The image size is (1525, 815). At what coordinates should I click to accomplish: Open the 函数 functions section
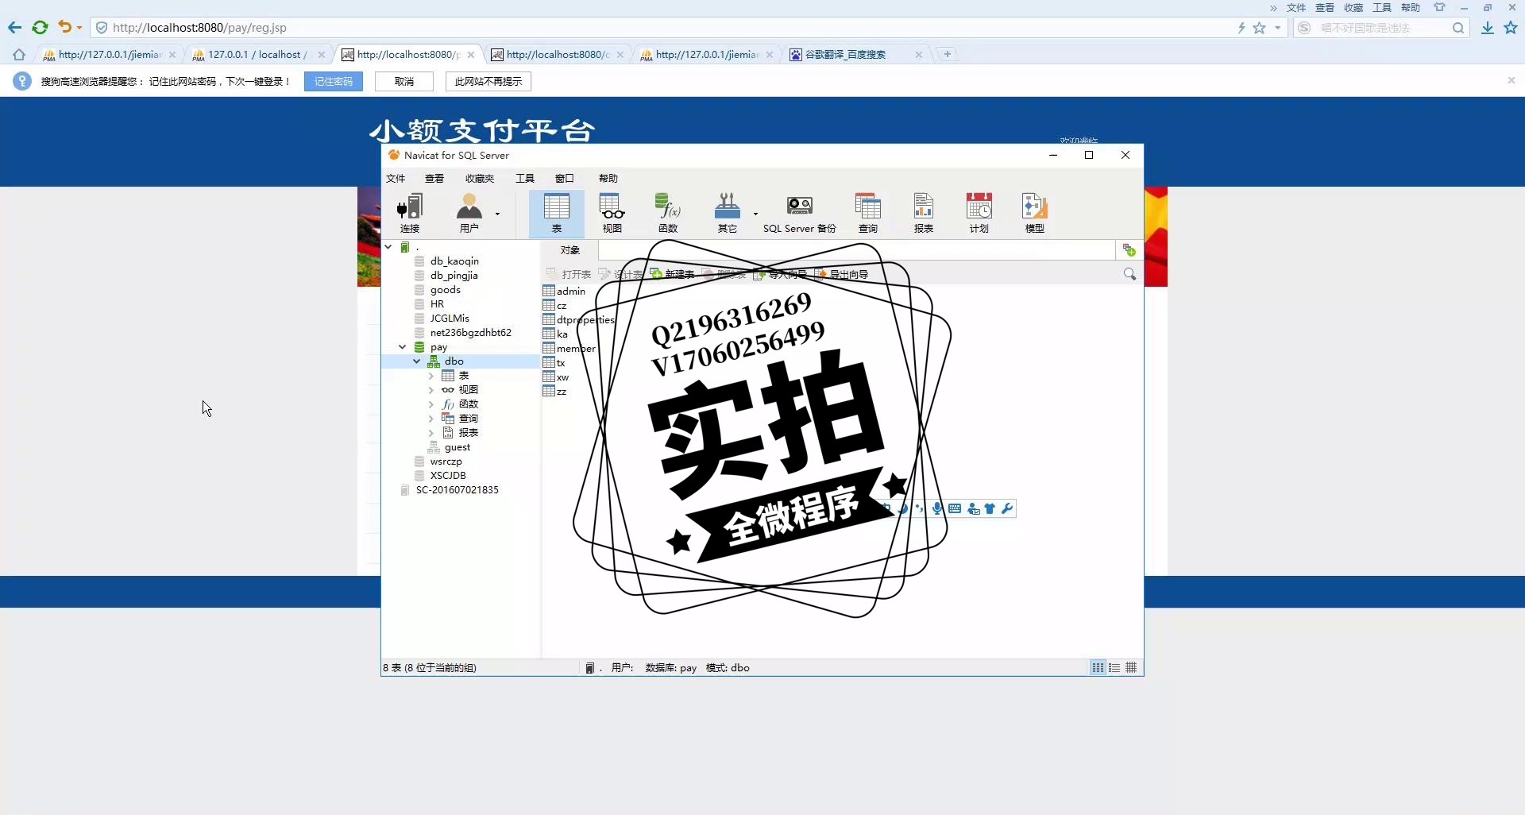click(x=668, y=213)
